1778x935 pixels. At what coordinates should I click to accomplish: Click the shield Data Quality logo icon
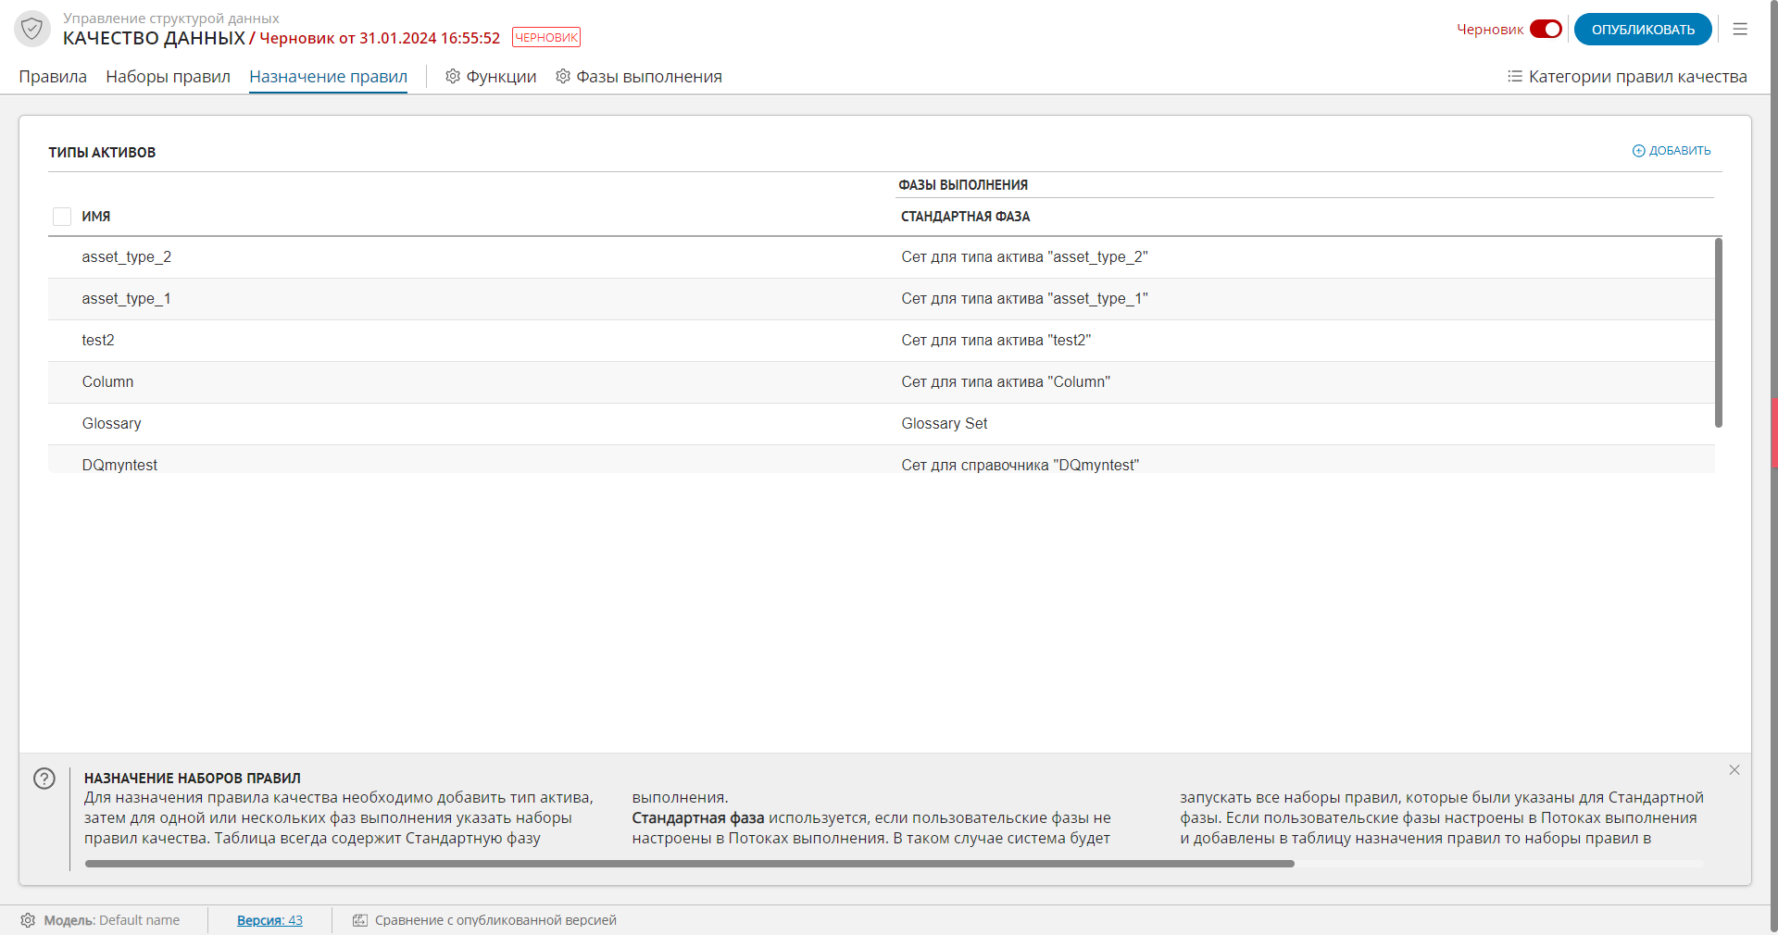tap(32, 29)
